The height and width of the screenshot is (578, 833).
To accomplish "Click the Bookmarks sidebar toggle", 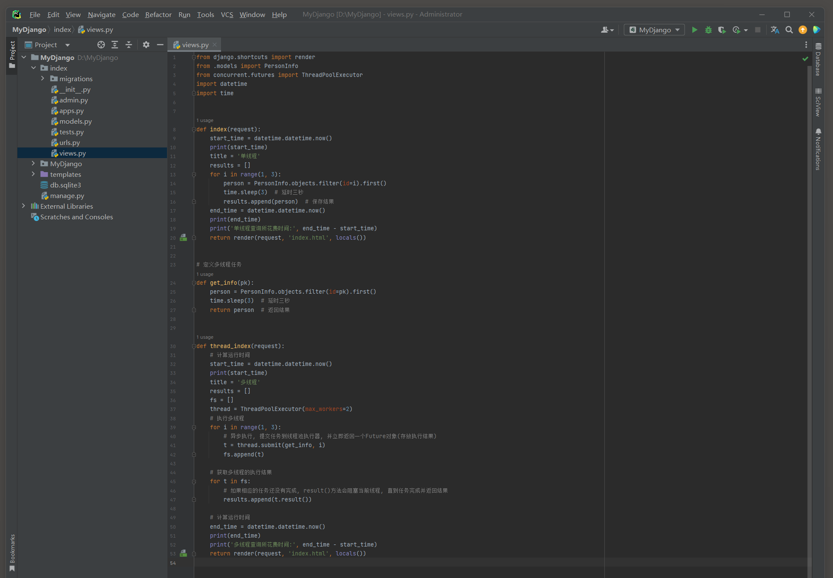I will 11,551.
